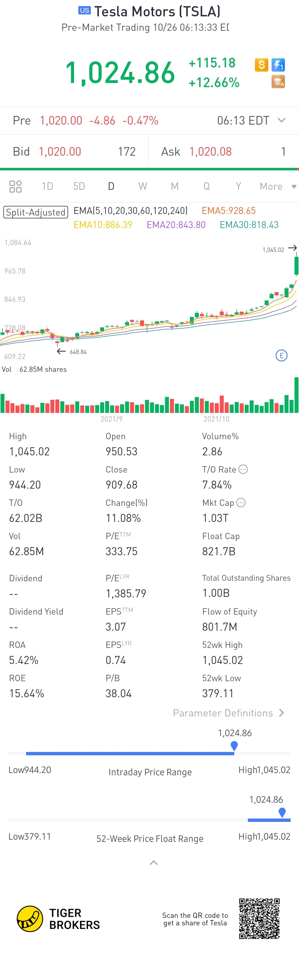This screenshot has width=299, height=962.
Task: Tap the Mkt Cap value 1.03T
Action: point(215,518)
